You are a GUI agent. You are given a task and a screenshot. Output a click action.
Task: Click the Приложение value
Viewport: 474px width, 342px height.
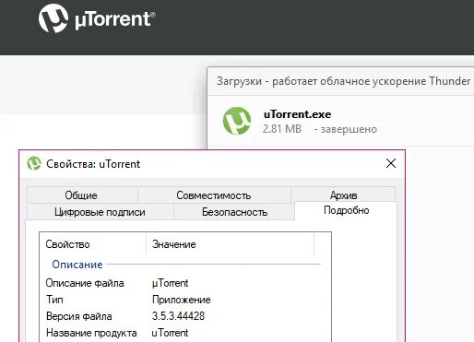point(182,300)
